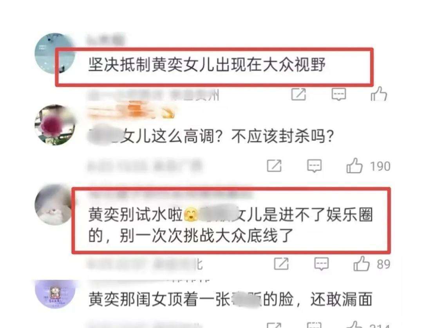This screenshot has height=328, width=423.
Task: Reply to the comment with 190 likes
Action: click(x=314, y=166)
